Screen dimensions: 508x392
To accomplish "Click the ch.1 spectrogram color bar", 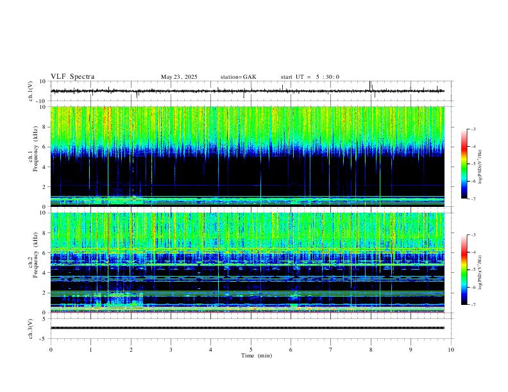I will 464,164.
